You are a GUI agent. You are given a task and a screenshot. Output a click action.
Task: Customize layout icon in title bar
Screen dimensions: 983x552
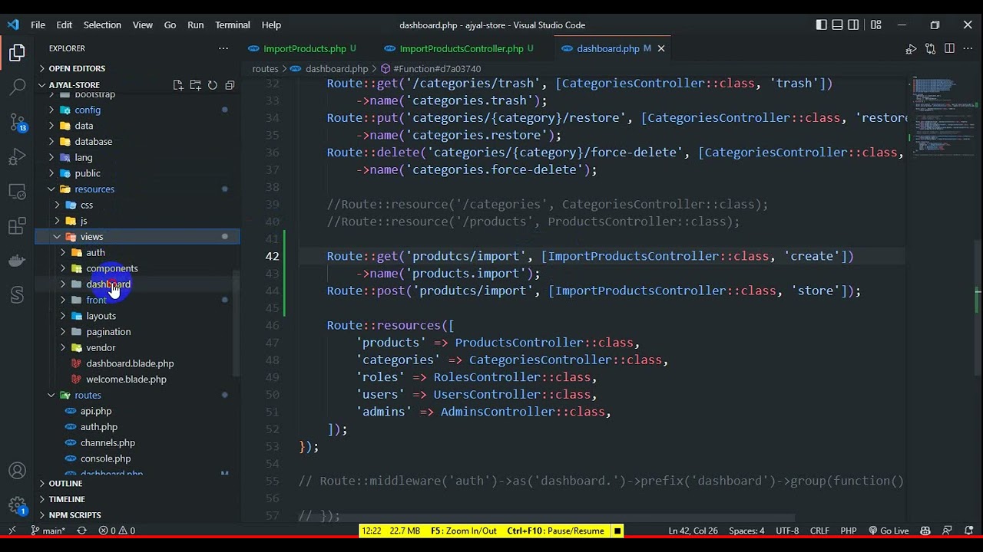tap(876, 25)
